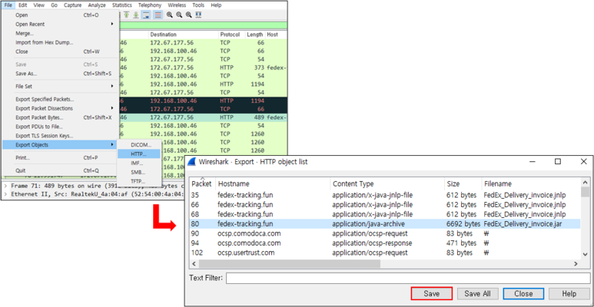Open the Tools menu
Screen dimensions: 594x307
(x=198, y=5)
